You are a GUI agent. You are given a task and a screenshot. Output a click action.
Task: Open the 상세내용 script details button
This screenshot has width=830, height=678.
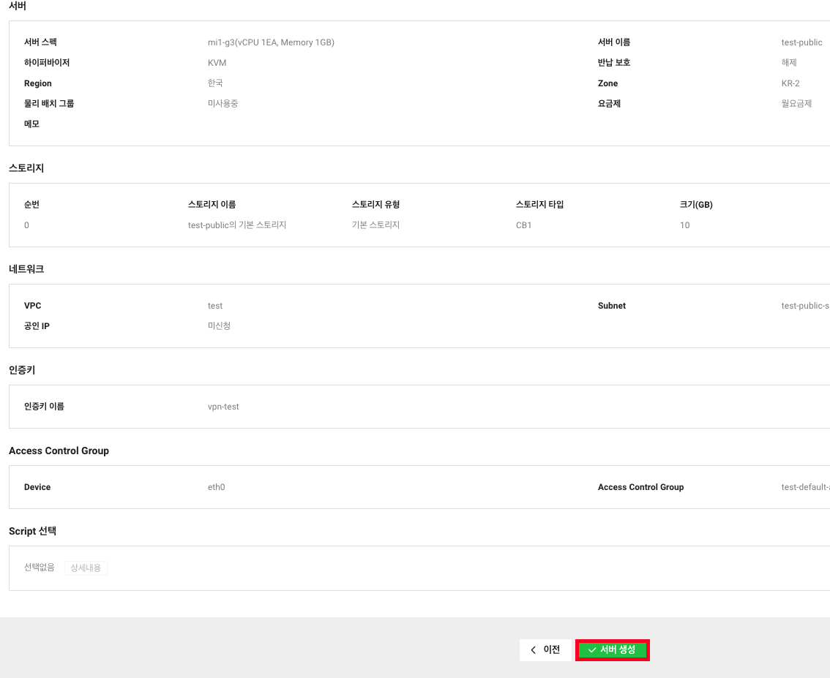tap(86, 568)
